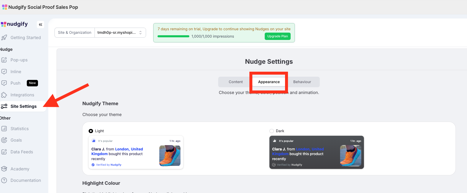Click the '1,000/1,000 impressions' text
467x193 pixels.
(213, 36)
